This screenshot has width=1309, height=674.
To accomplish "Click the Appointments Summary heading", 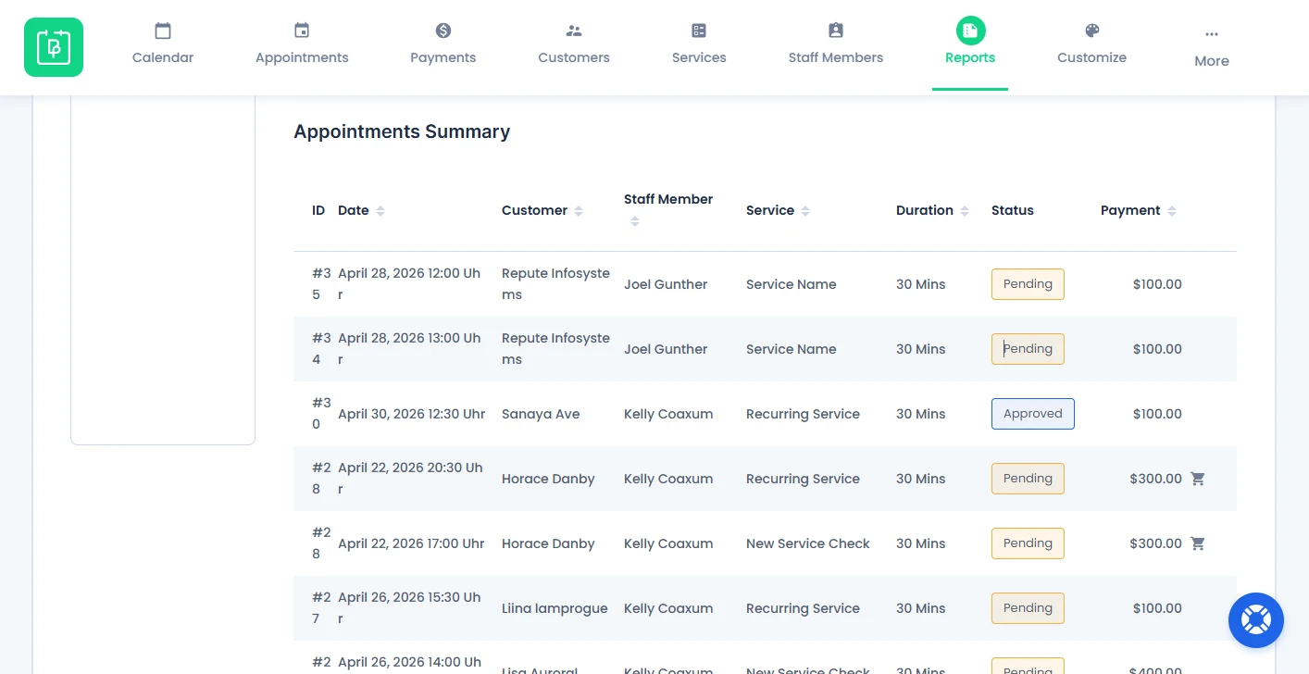I will (402, 131).
